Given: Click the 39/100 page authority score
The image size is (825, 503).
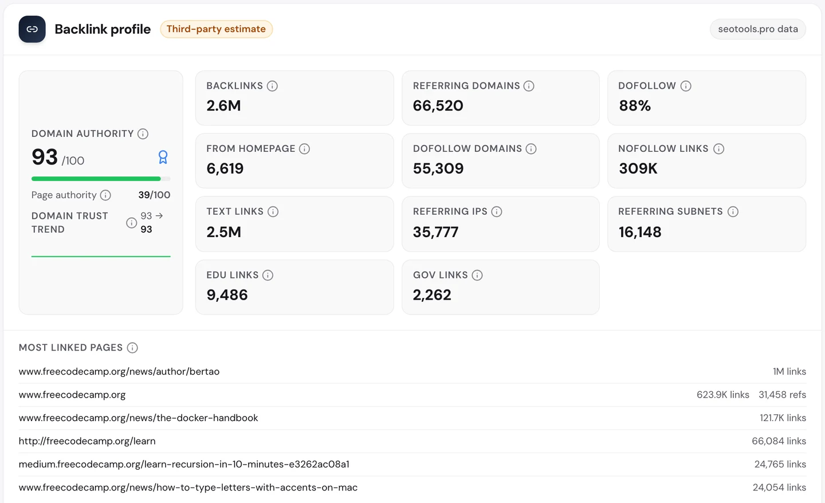Looking at the screenshot, I should pyautogui.click(x=154, y=195).
